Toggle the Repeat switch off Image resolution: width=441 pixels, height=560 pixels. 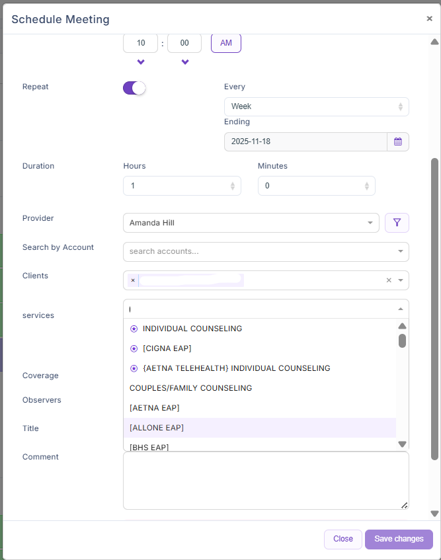[x=134, y=88]
